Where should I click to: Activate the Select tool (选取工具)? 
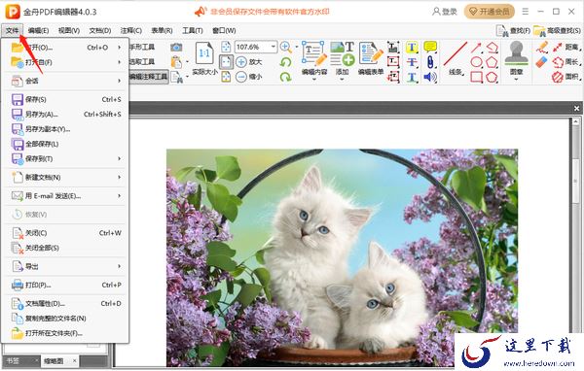pyautogui.click(x=142, y=62)
